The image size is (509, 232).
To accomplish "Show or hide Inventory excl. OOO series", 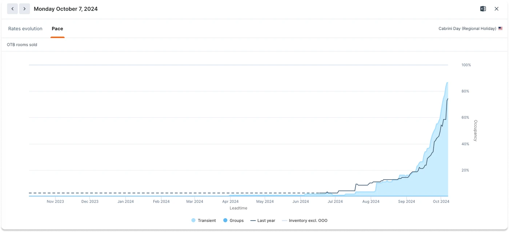I will (305, 220).
